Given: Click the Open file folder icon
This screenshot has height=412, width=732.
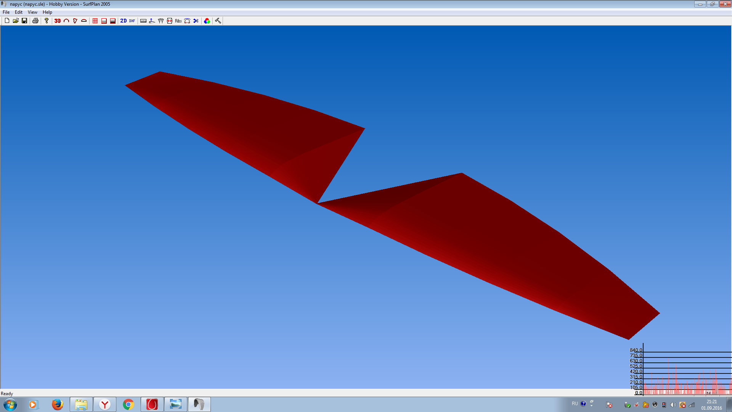Looking at the screenshot, I should [16, 21].
